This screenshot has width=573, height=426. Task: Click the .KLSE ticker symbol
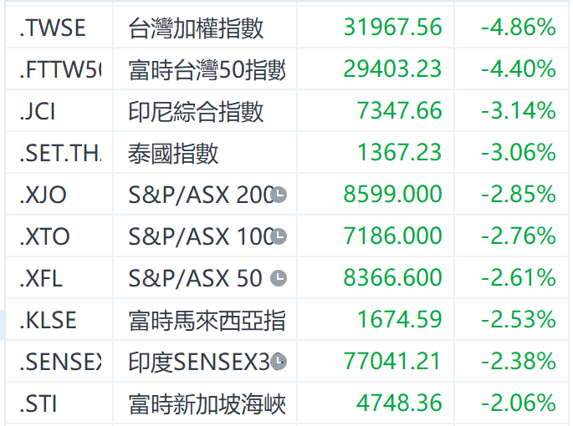pos(48,320)
